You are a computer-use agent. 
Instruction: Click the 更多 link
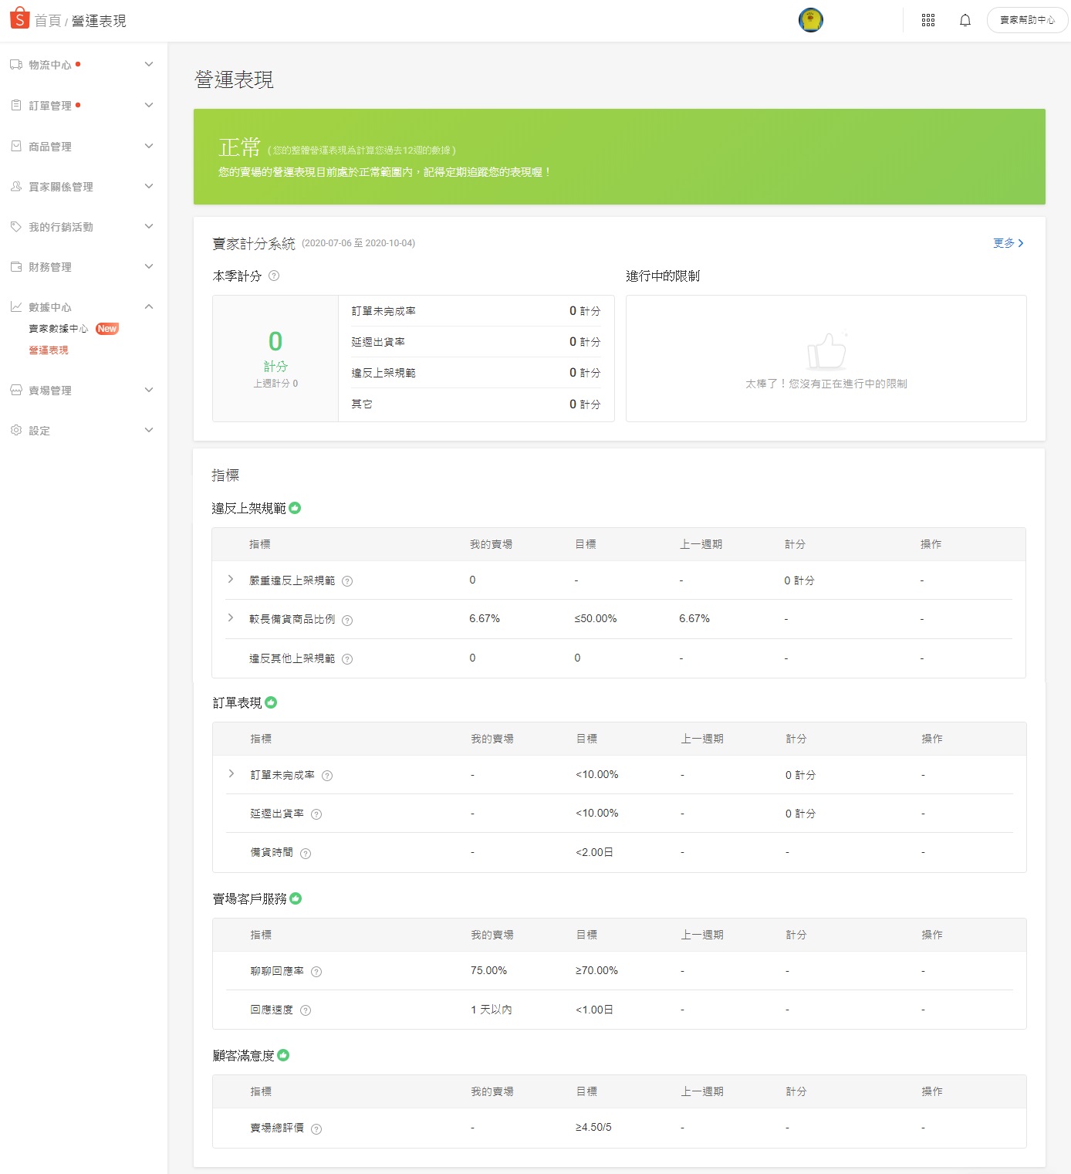1008,243
